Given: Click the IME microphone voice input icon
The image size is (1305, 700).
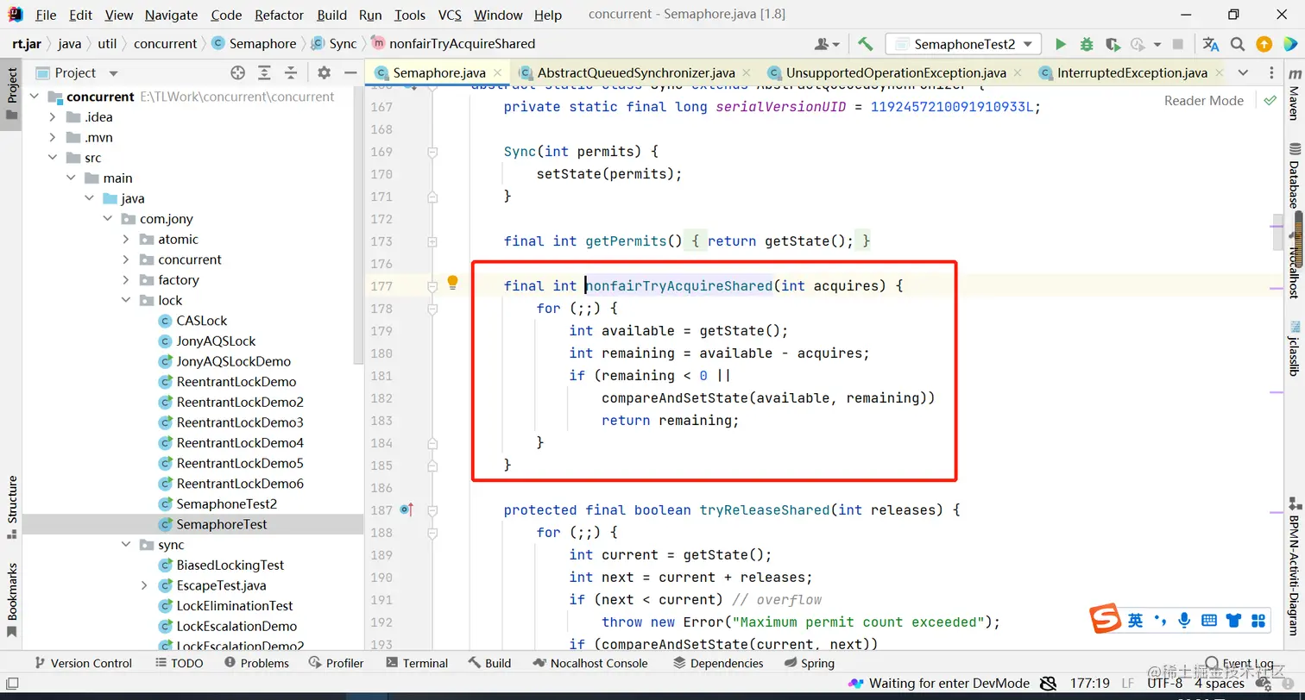Looking at the screenshot, I should [x=1185, y=620].
